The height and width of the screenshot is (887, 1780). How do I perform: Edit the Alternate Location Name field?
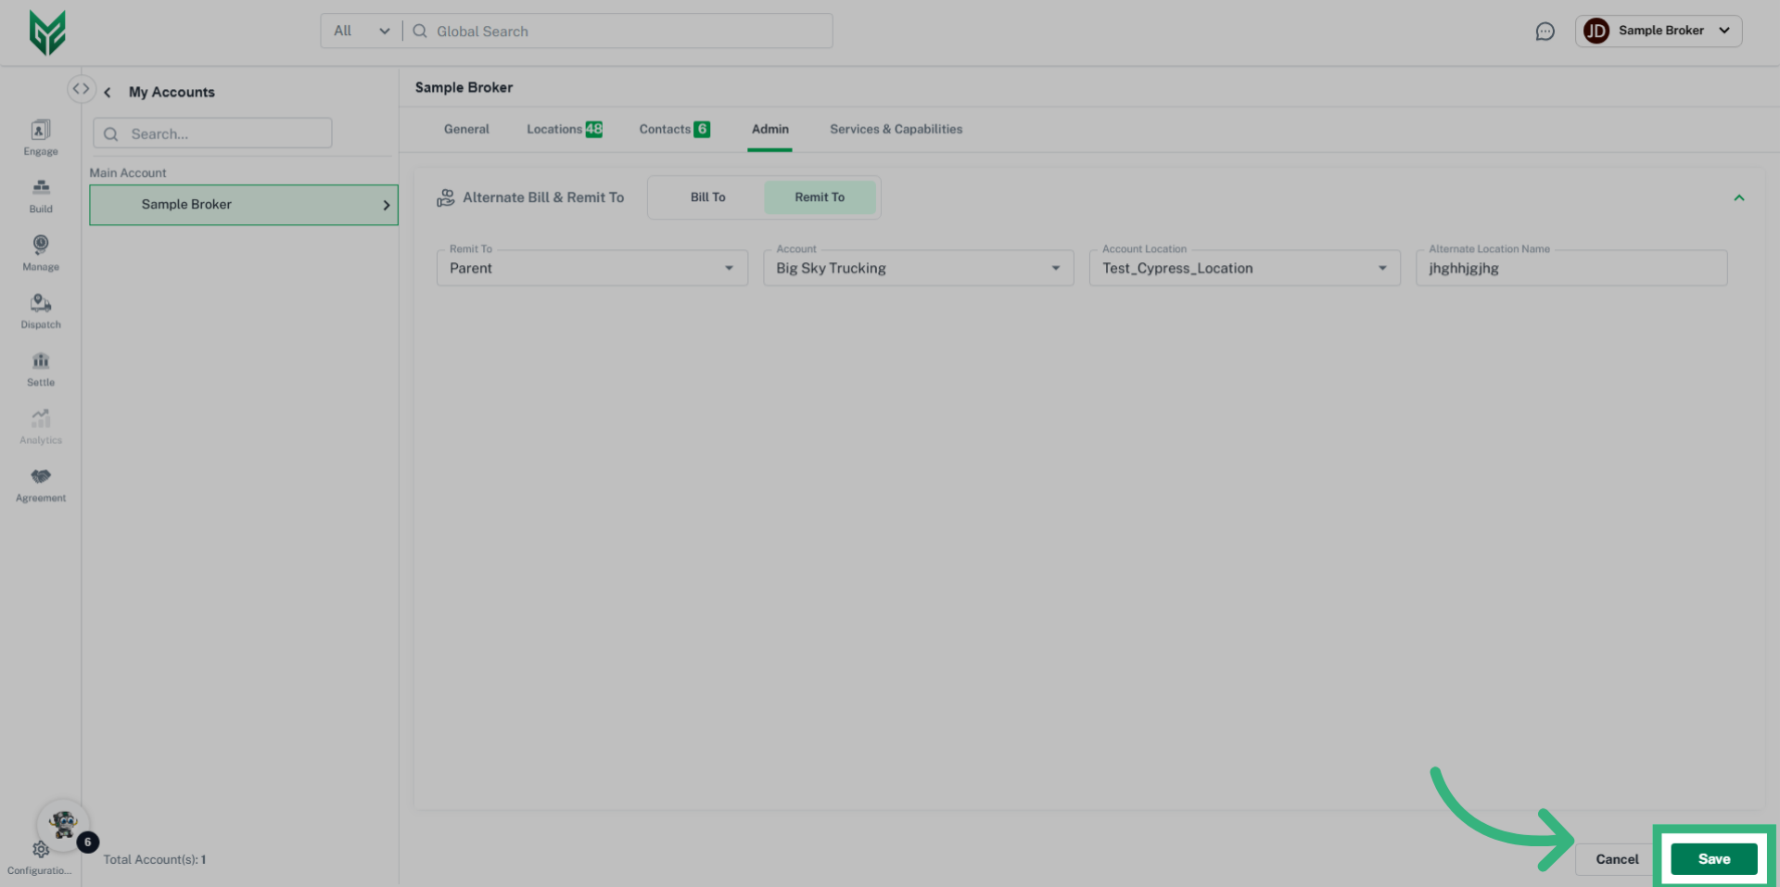coord(1571,268)
